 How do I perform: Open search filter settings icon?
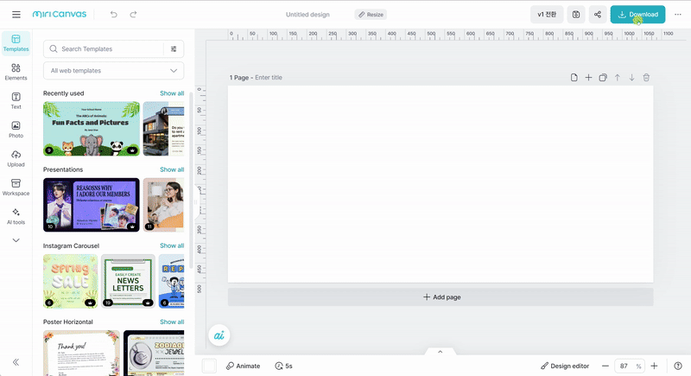click(x=174, y=49)
